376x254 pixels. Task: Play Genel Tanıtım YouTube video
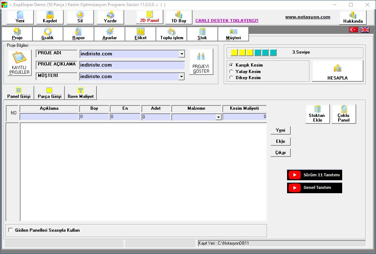[314, 187]
